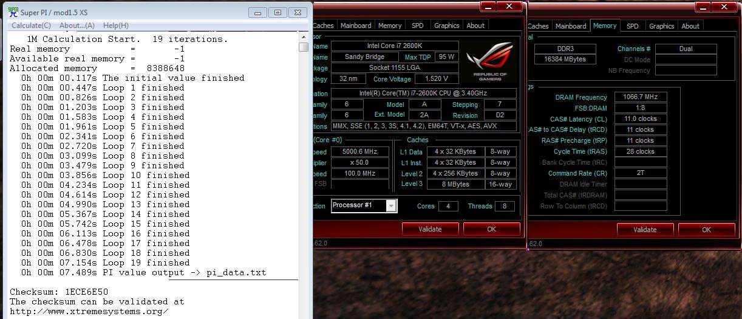Close the CPU-Z memory window

[x=725, y=7]
